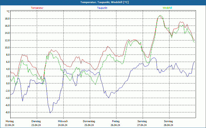Click the 8,0 y-axis value
This screenshot has width=206, height=128.
pyautogui.click(x=8, y=55)
